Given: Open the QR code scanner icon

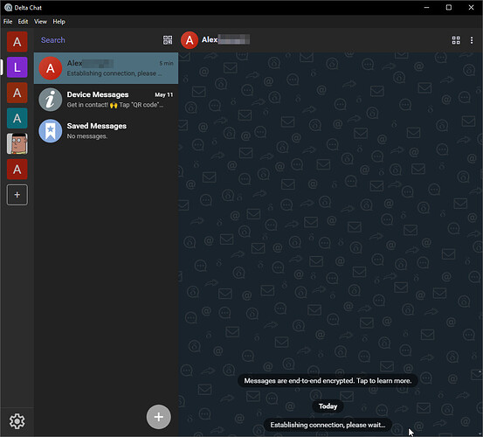Looking at the screenshot, I should 168,40.
